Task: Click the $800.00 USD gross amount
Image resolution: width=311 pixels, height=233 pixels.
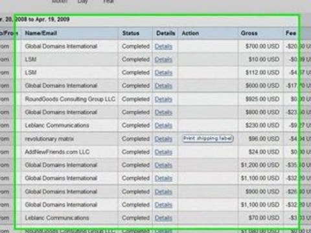Action: [x=262, y=112]
